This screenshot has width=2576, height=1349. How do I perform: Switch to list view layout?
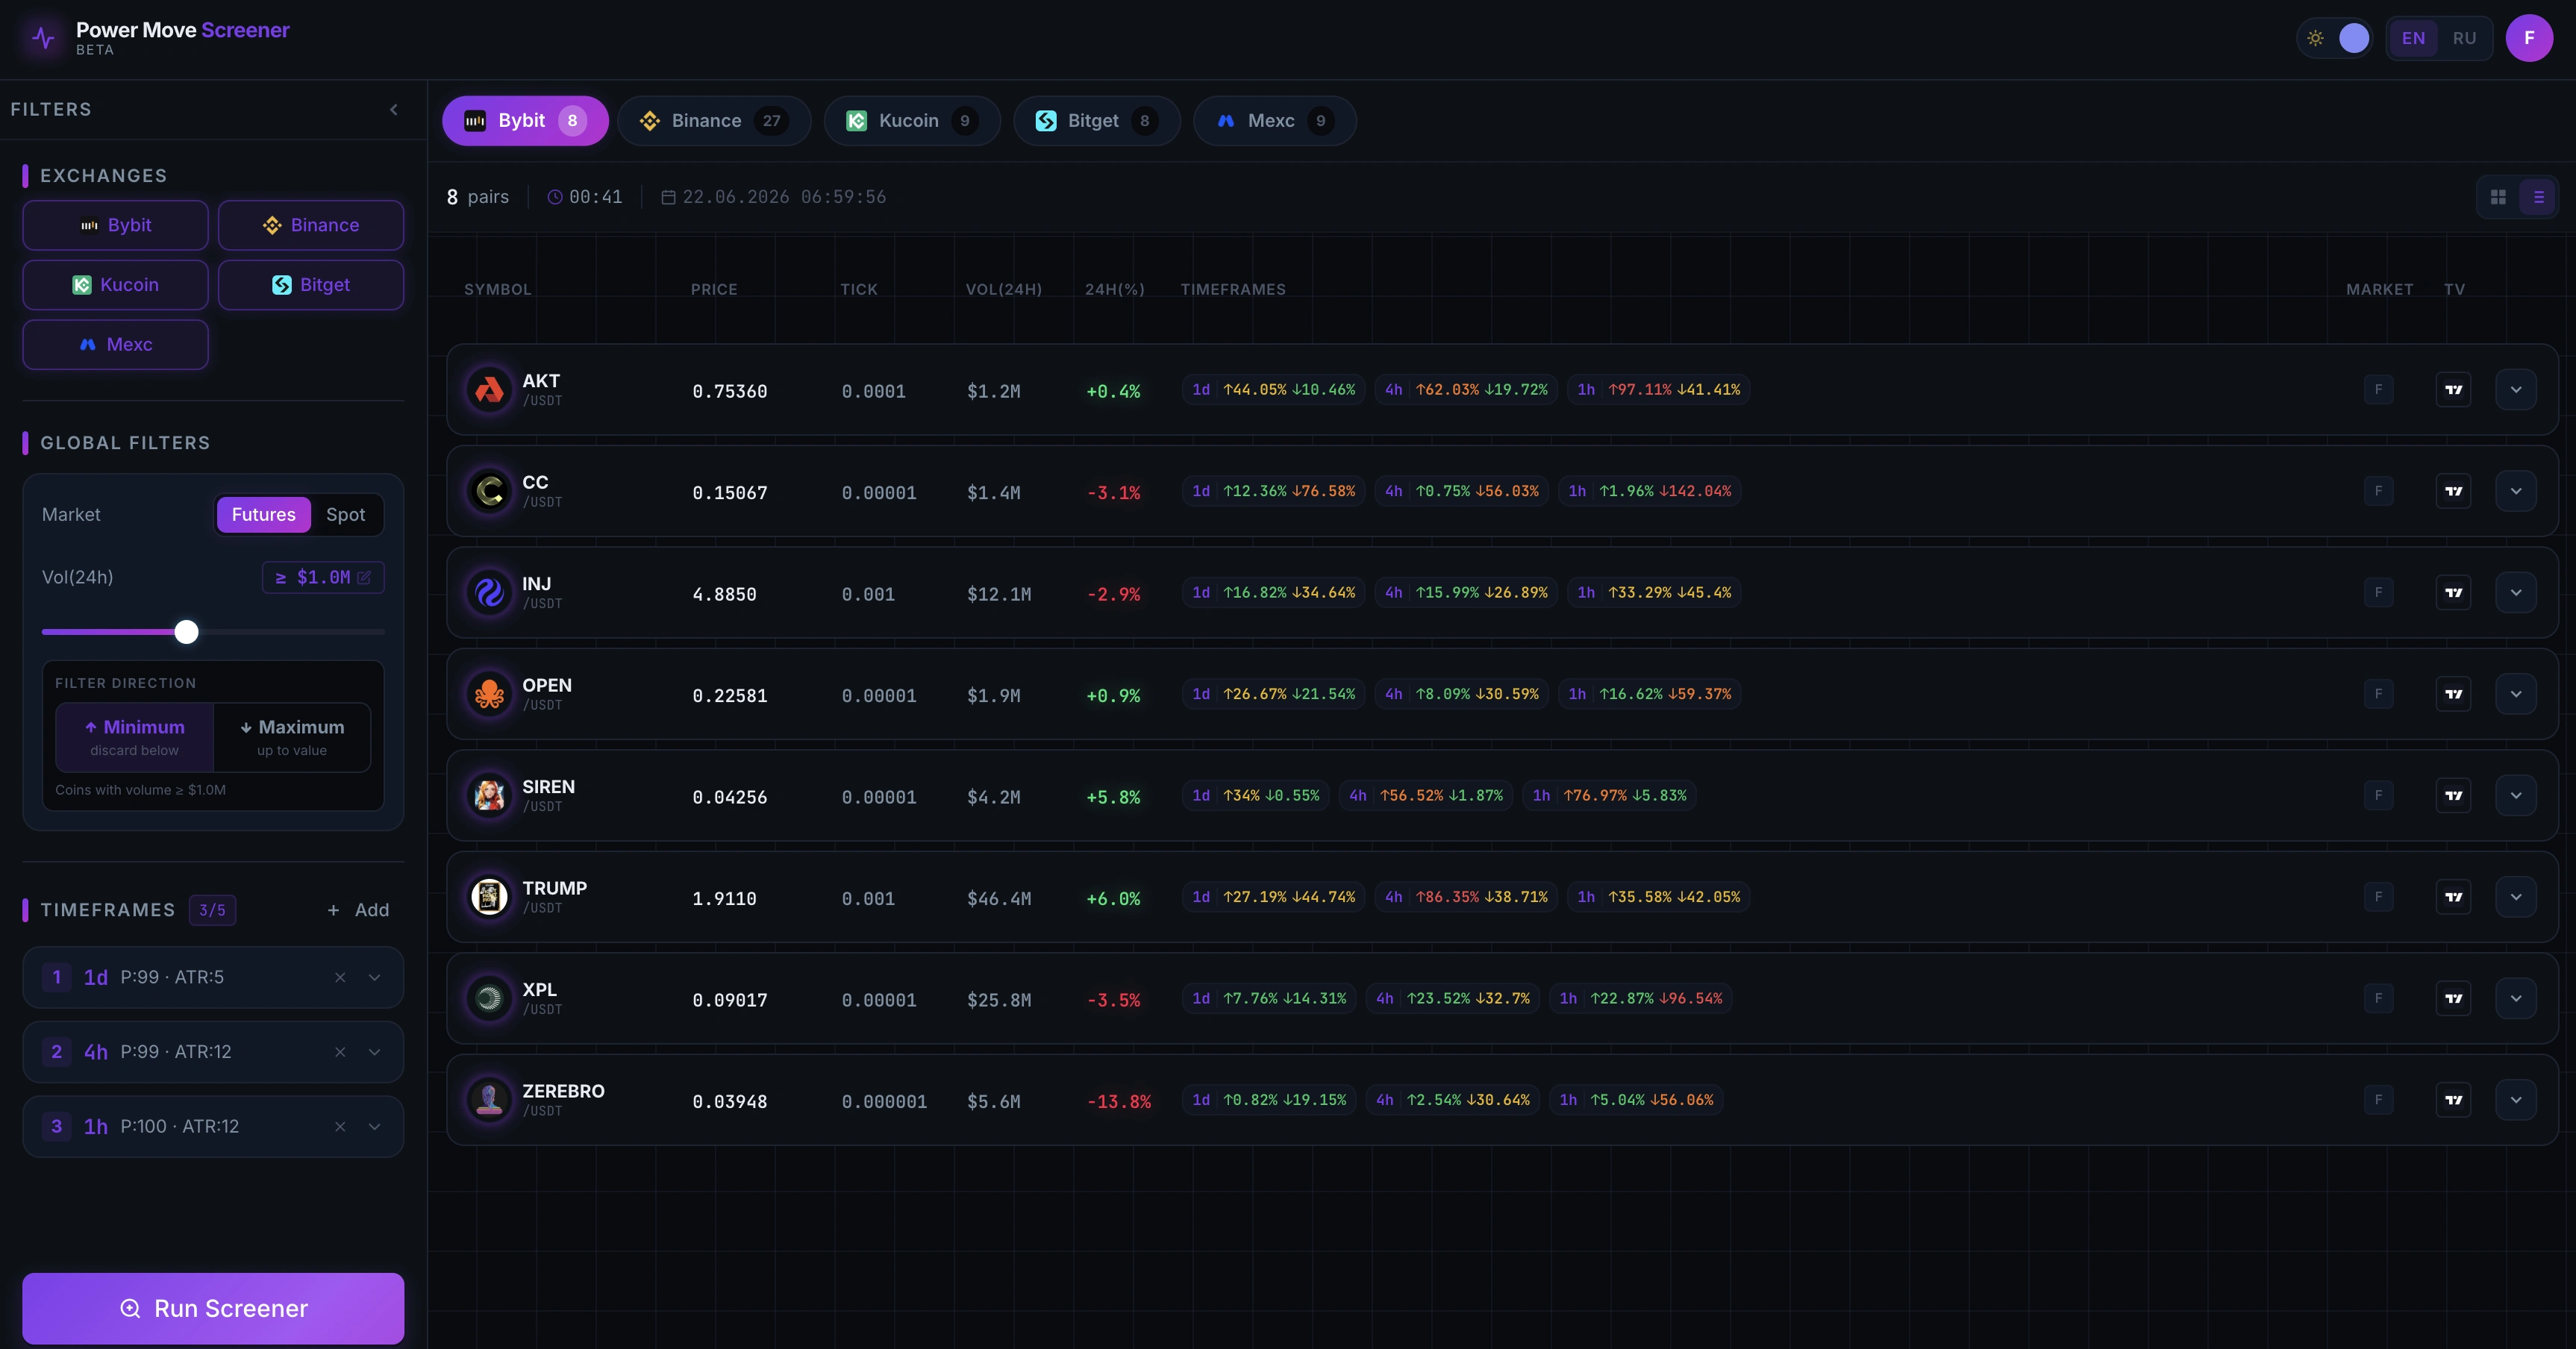coord(2538,197)
